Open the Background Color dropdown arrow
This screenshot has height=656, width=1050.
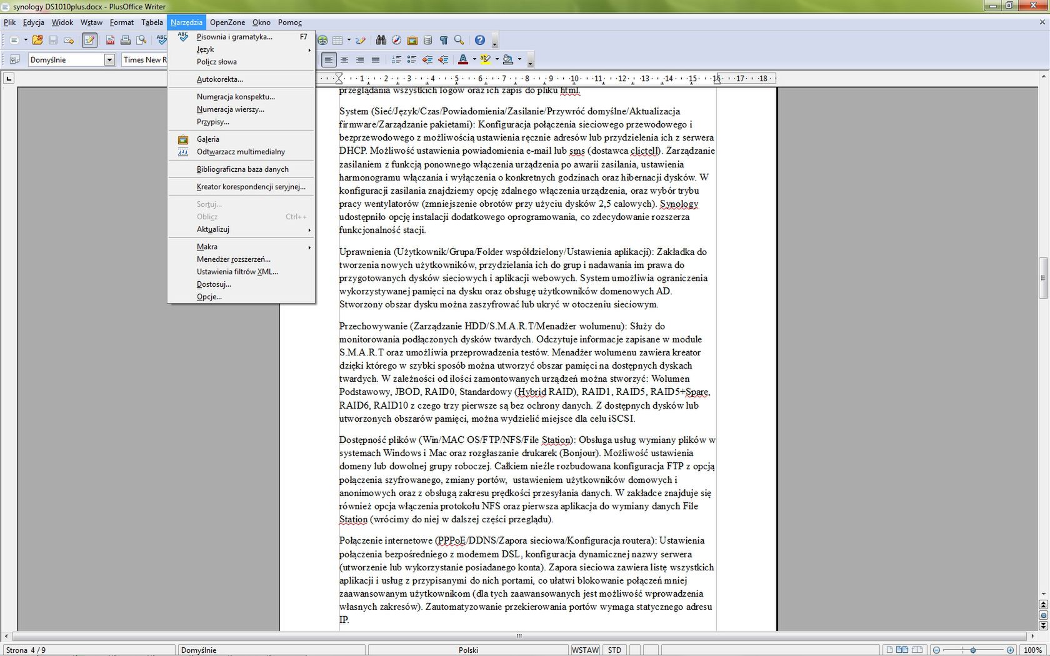click(x=519, y=59)
